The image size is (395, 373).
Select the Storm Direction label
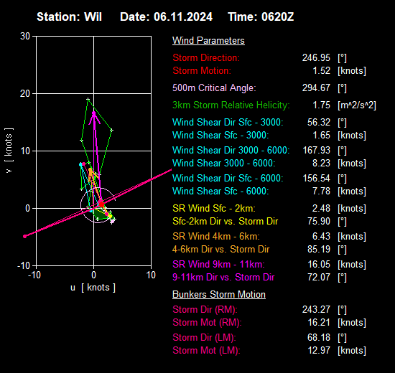(x=206, y=58)
